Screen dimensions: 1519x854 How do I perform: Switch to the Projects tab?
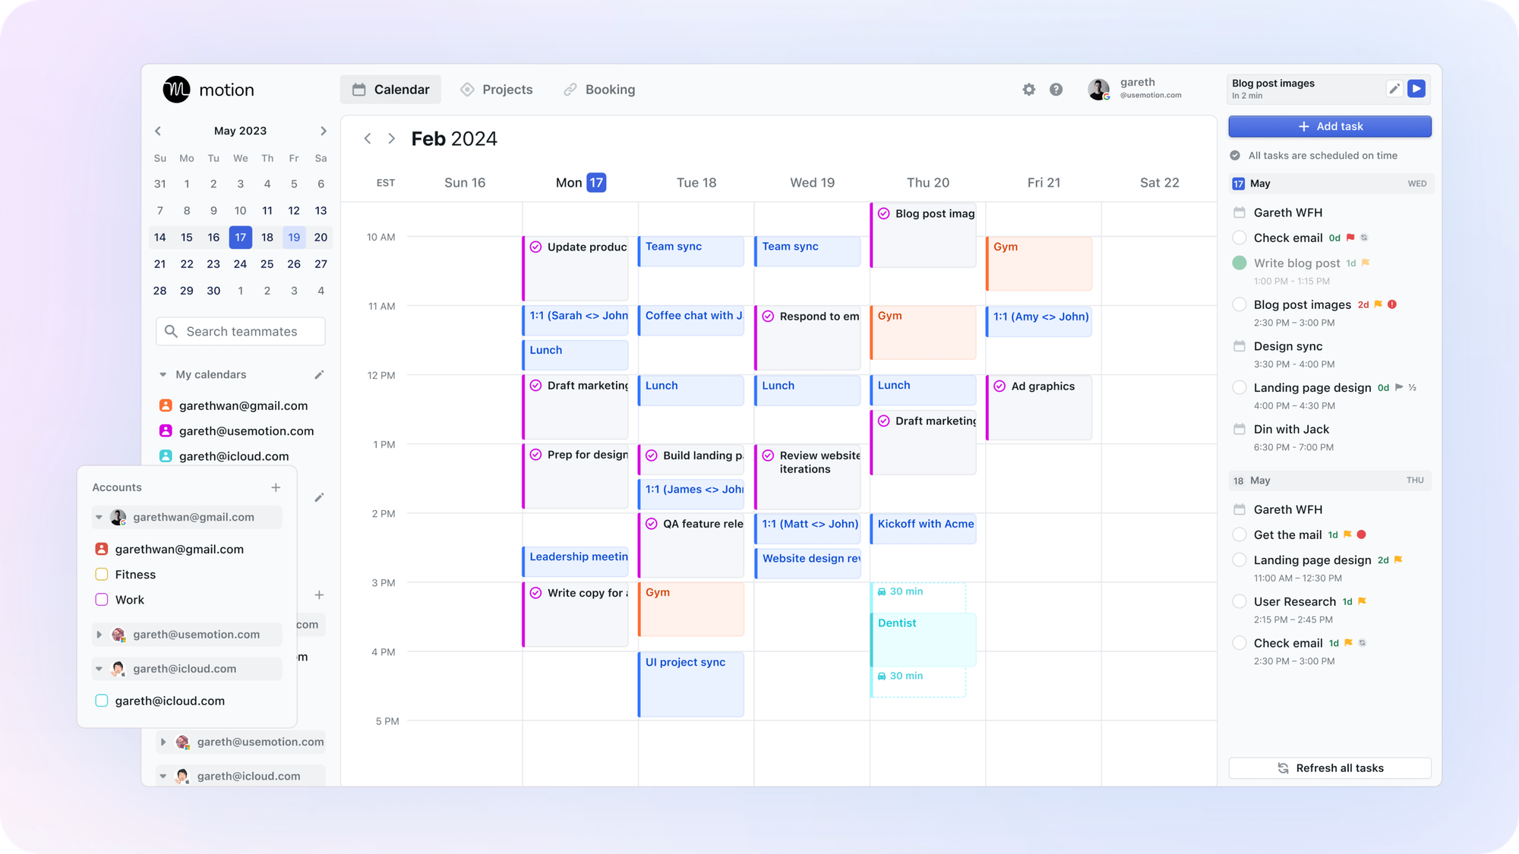(497, 90)
